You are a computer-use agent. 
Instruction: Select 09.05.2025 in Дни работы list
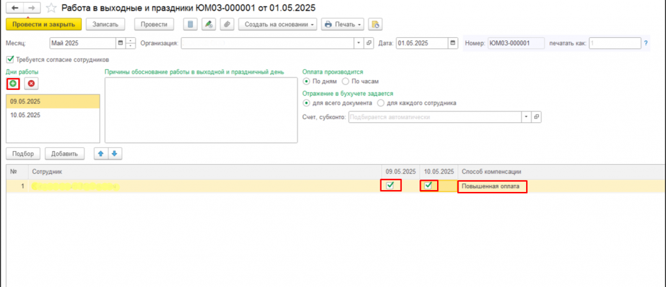pyautogui.click(x=53, y=102)
